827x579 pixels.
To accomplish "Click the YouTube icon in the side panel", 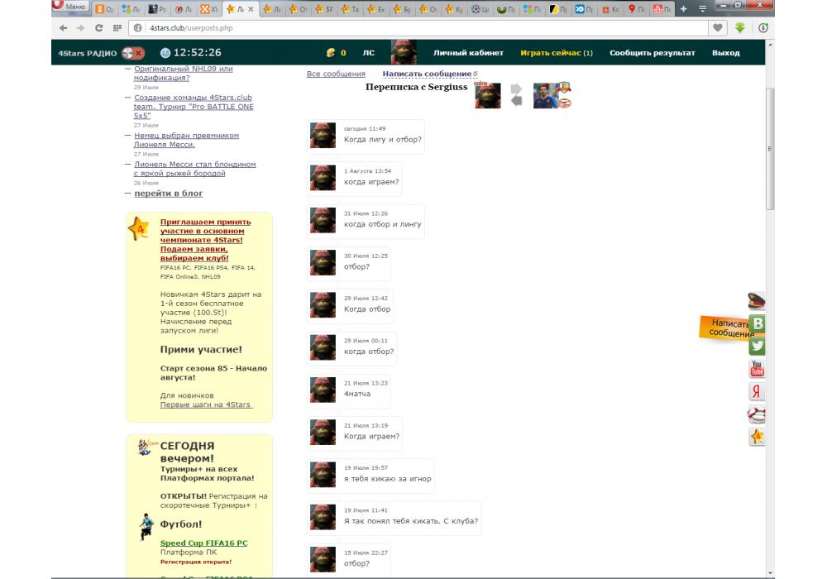I will (757, 369).
